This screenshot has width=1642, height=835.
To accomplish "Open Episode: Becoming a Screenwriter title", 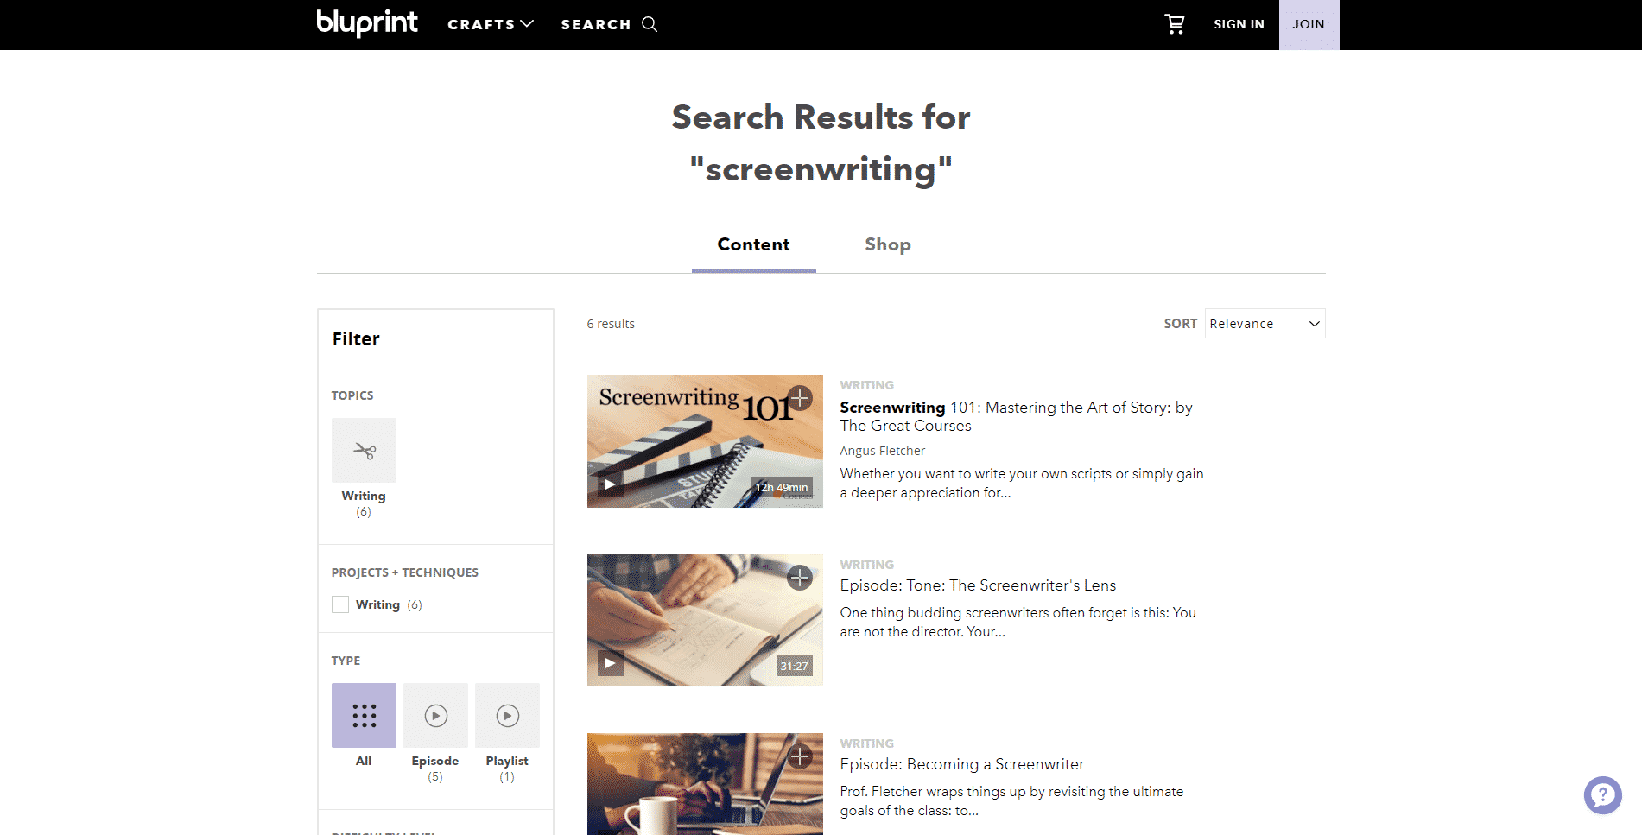I will click(x=961, y=764).
